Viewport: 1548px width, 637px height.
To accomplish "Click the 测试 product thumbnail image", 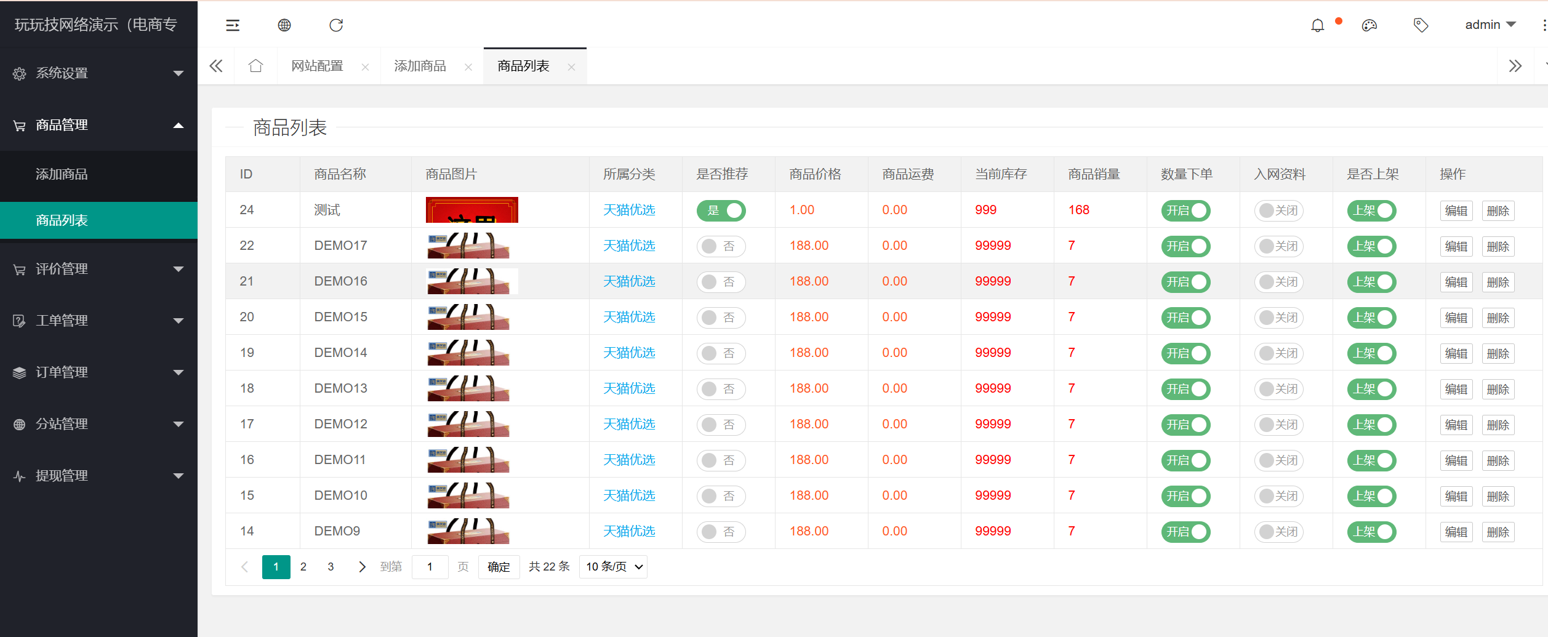I will tap(472, 210).
